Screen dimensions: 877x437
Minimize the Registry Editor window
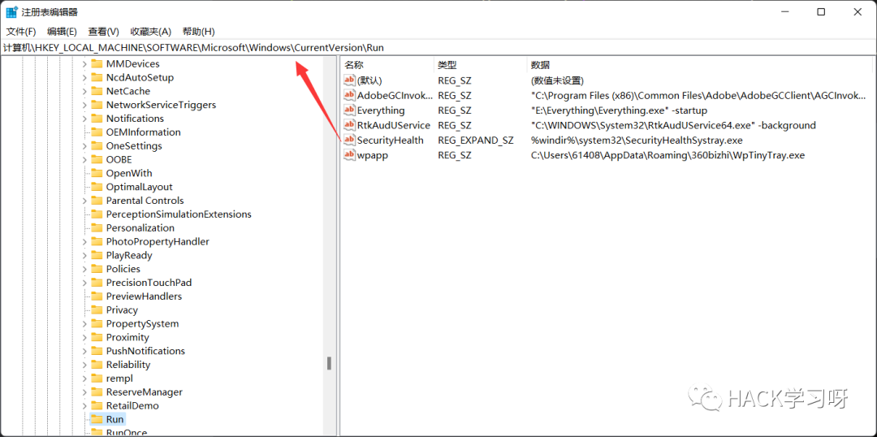(x=784, y=11)
